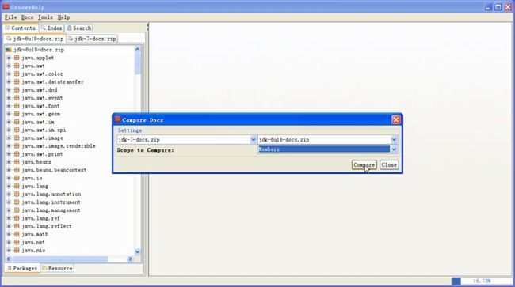
Task: Select jdk-6u18-docs.zip root tree label
Action: 39,50
